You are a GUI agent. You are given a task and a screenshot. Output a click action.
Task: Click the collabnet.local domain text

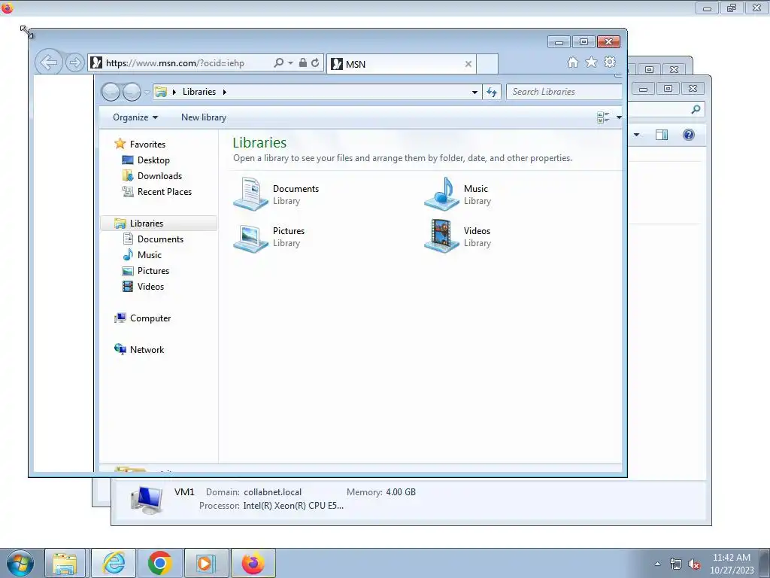point(272,492)
